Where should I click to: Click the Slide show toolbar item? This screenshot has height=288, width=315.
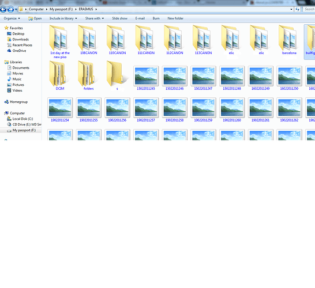tap(120, 18)
